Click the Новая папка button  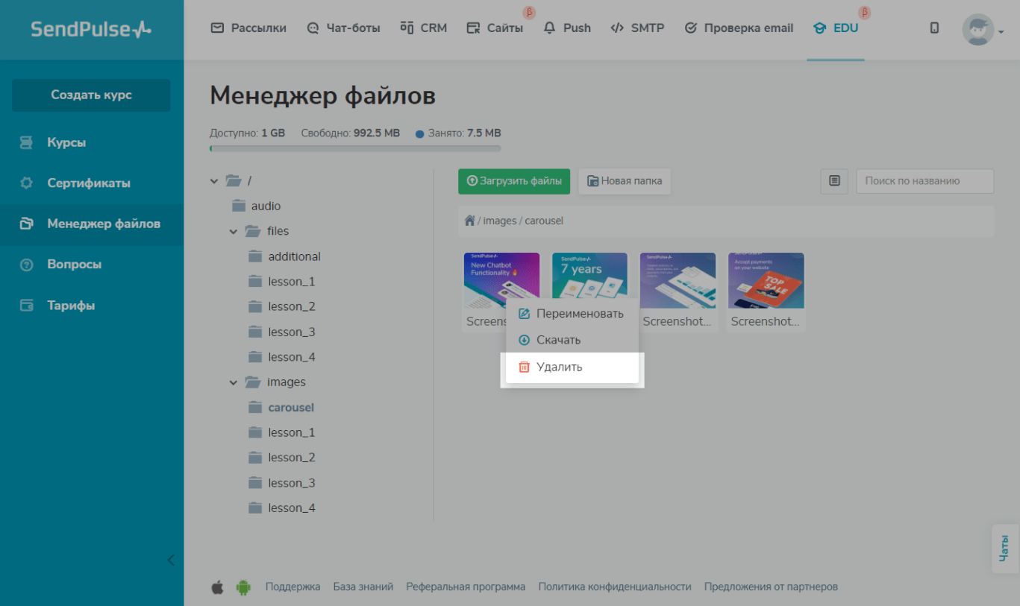(x=625, y=181)
